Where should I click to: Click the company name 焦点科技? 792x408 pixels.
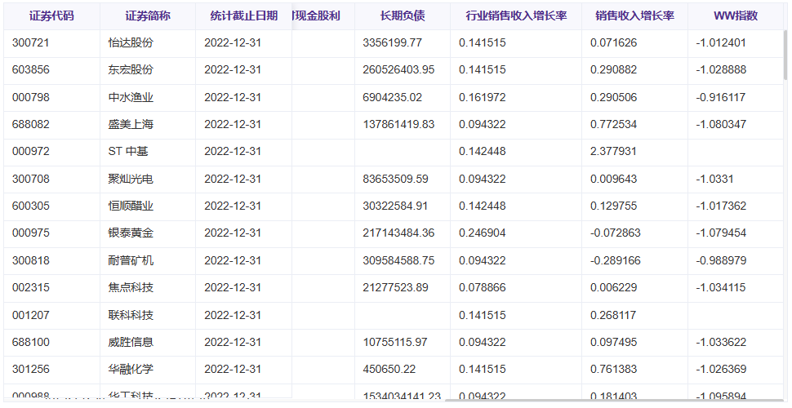coord(131,287)
